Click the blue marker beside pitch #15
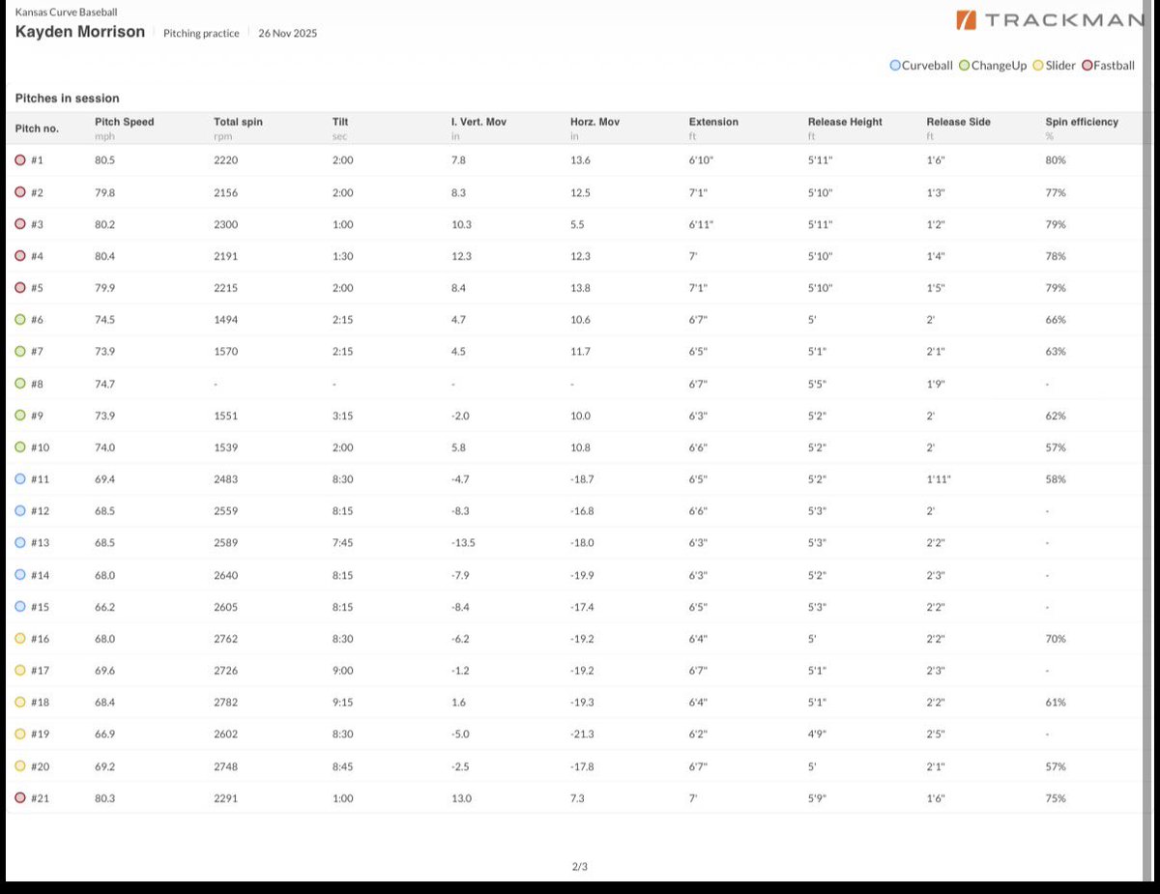Viewport: 1160px width, 894px height. pyautogui.click(x=20, y=607)
